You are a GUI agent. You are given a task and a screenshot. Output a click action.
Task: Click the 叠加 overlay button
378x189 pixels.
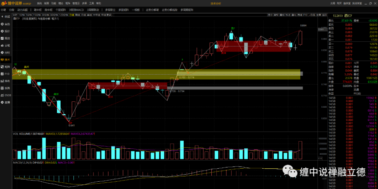[282, 15]
